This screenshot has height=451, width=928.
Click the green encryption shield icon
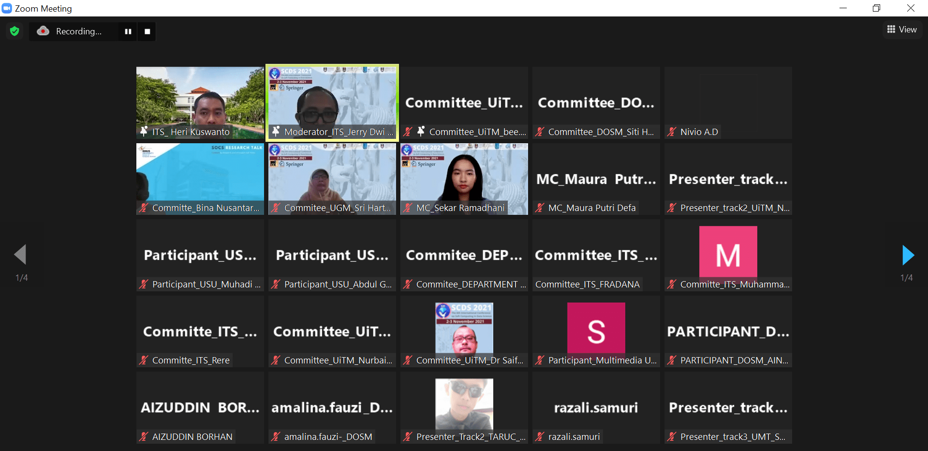(x=15, y=31)
